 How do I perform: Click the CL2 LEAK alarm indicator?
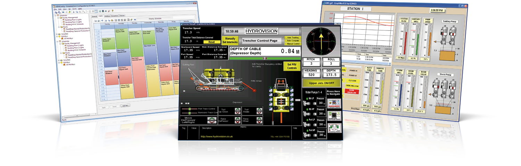pos(353,80)
